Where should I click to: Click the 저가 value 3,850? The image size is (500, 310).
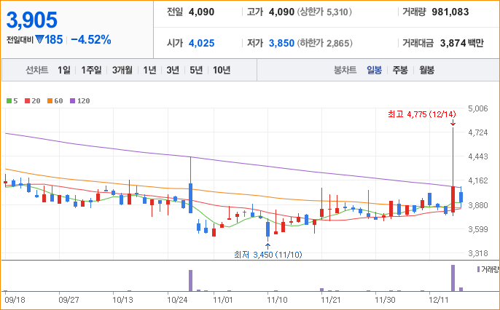[x=281, y=43]
